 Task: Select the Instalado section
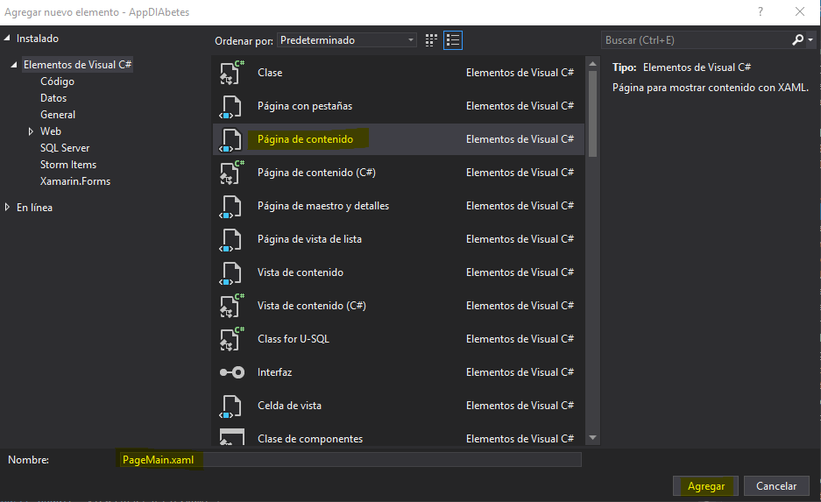tap(38, 39)
